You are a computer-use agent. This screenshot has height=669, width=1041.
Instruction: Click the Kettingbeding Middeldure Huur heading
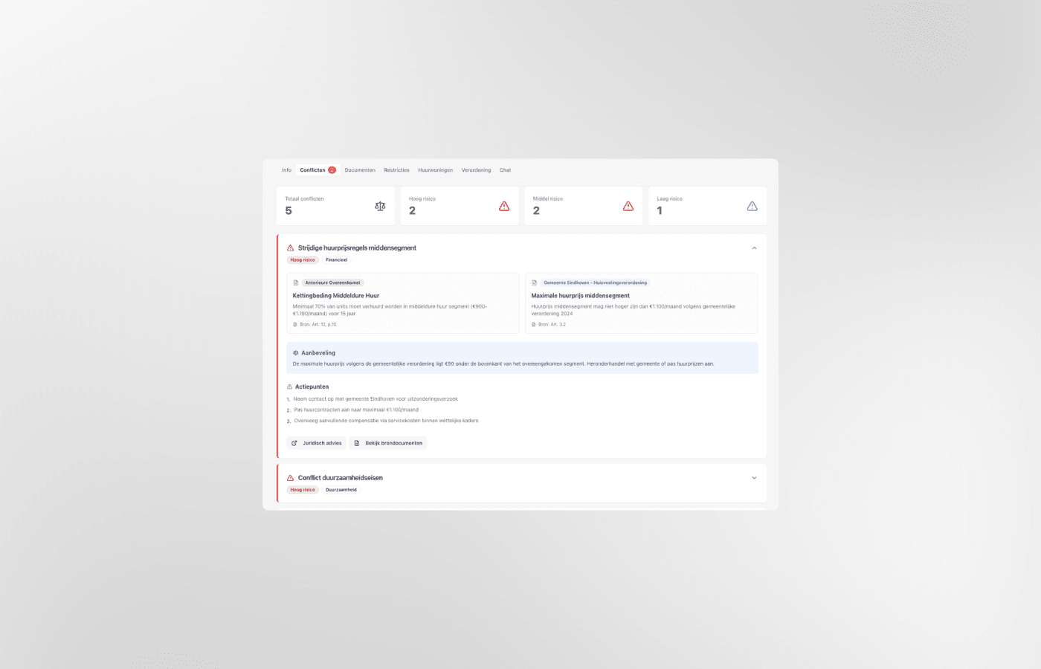tap(335, 296)
